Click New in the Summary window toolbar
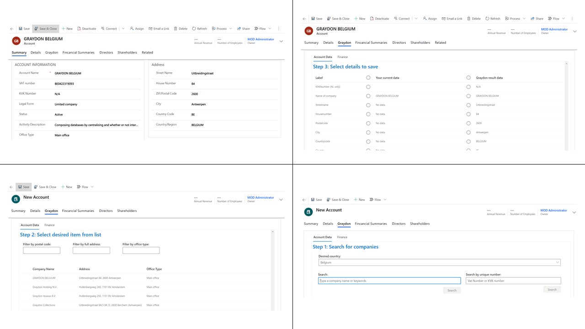Viewport: 585px width, 329px height. pyautogui.click(x=67, y=29)
